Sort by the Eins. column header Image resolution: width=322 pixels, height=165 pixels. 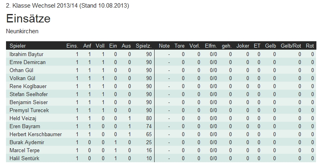[72, 46]
